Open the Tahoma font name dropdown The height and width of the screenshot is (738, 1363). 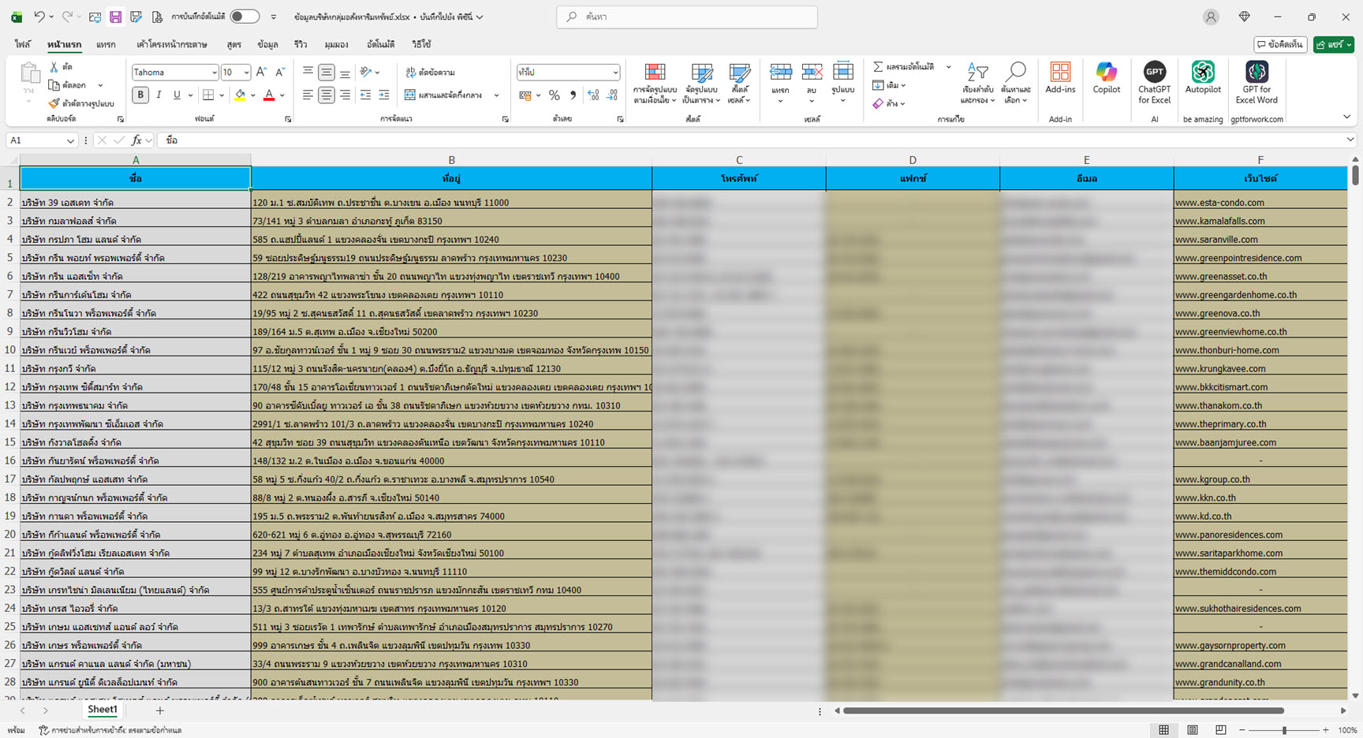214,73
